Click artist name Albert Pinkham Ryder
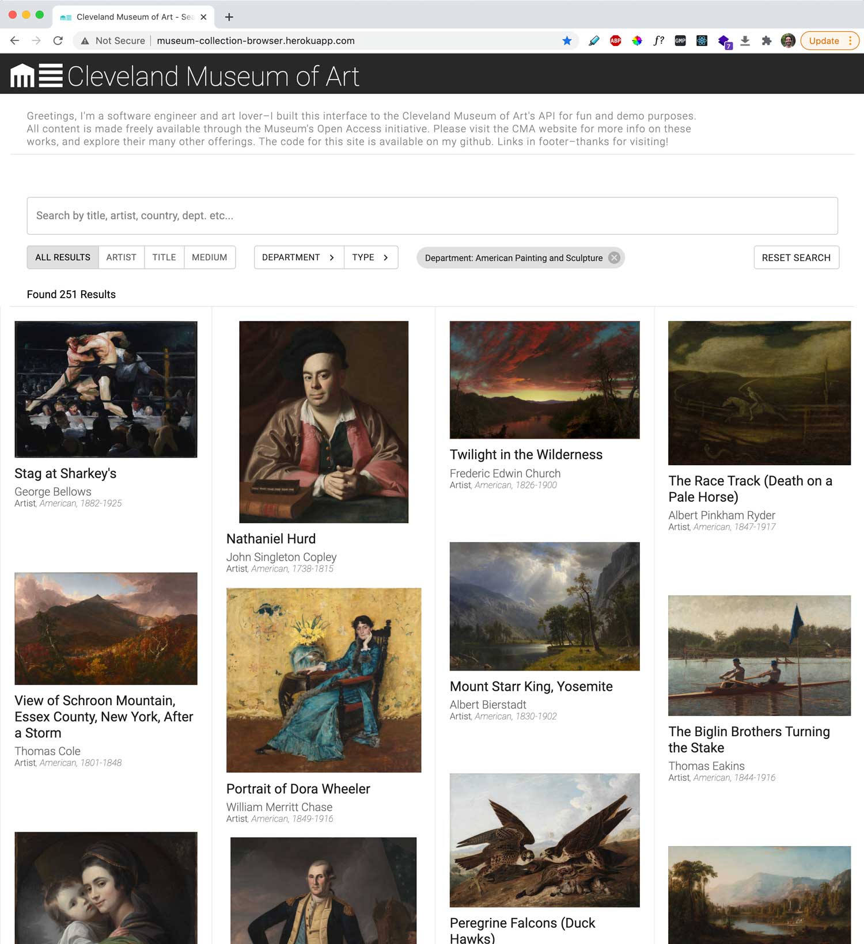Viewport: 864px width, 944px height. [x=722, y=515]
